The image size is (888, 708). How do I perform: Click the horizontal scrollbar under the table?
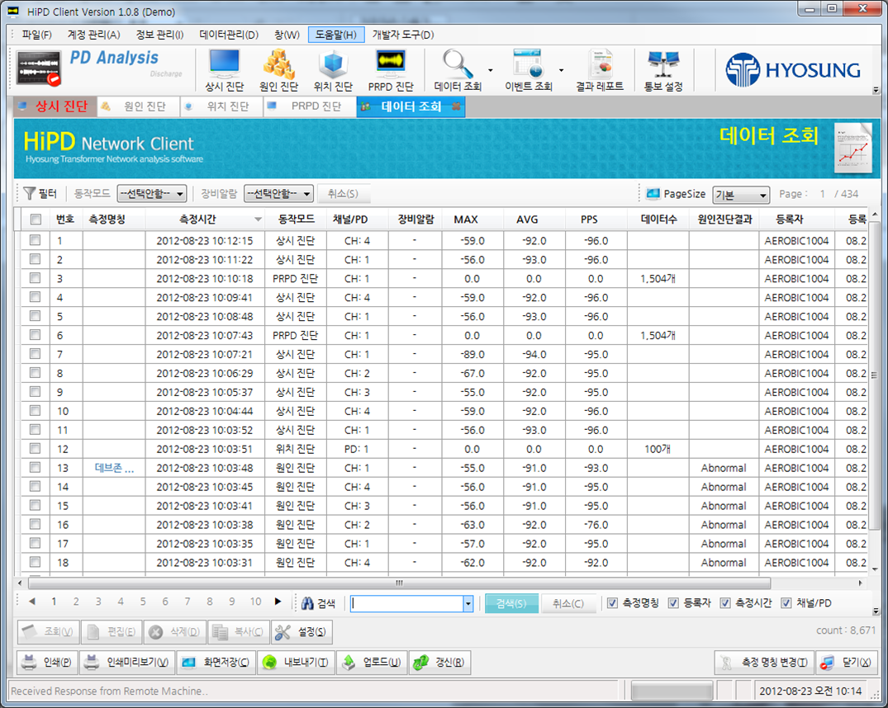[x=399, y=583]
